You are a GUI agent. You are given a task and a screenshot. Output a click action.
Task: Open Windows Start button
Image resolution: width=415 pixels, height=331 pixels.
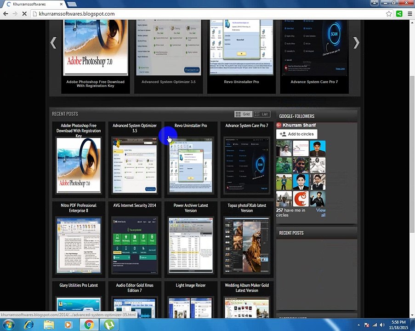(x=8, y=325)
